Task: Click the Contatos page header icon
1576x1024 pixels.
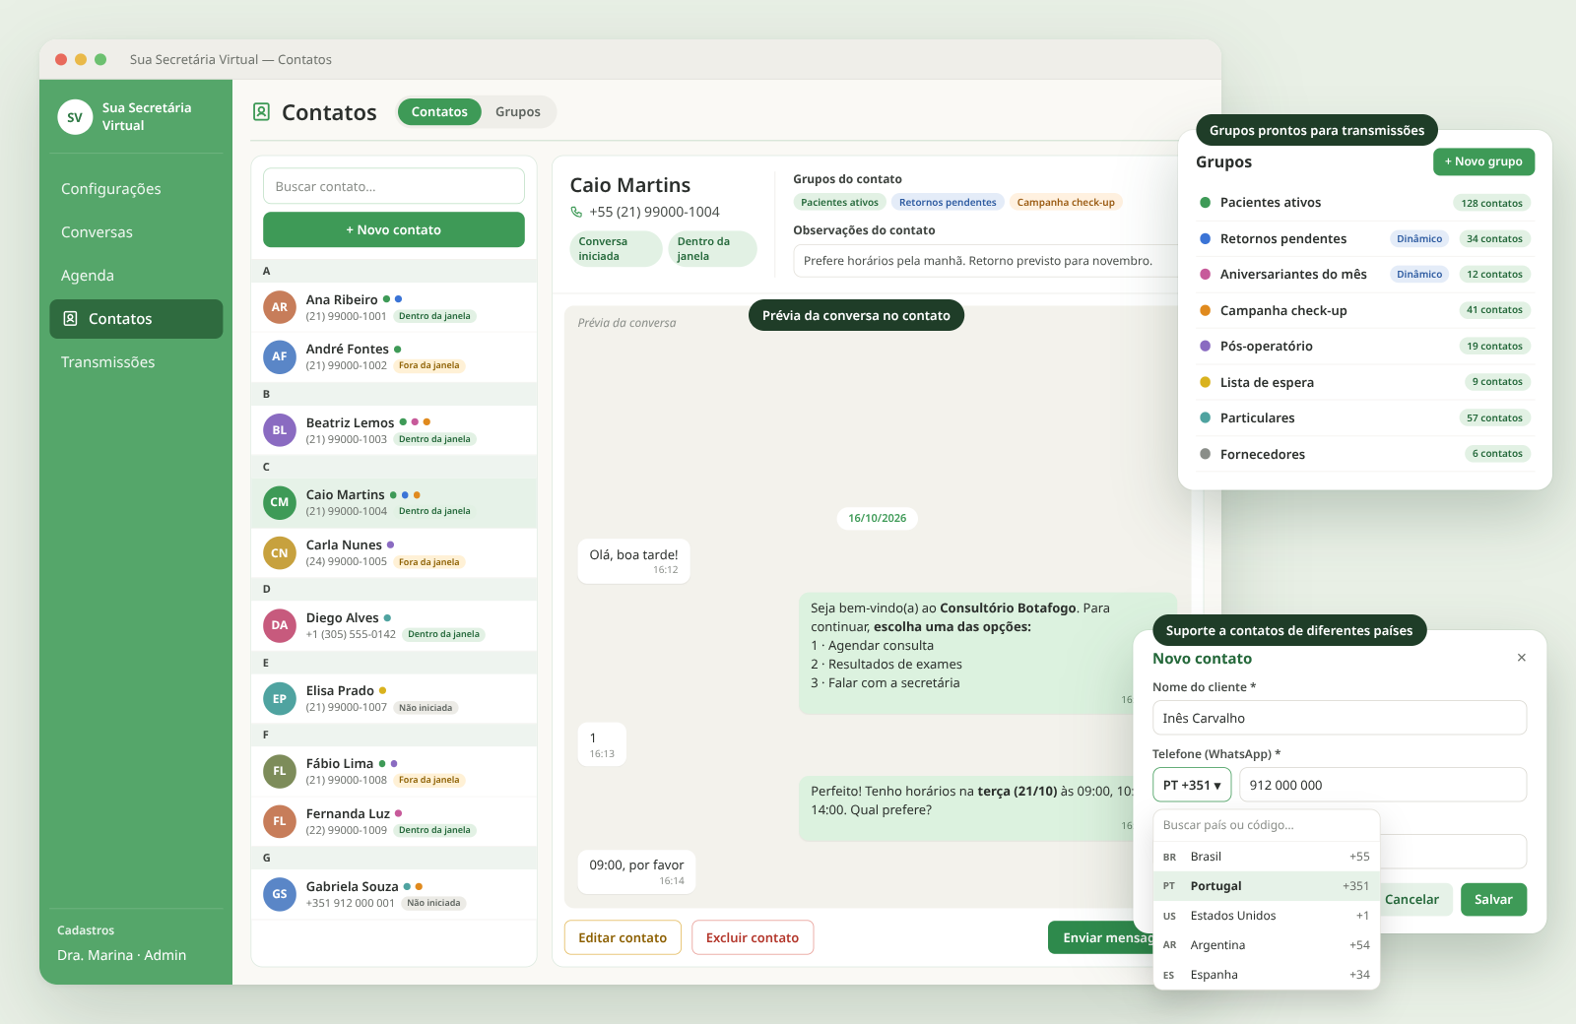Action: coord(261,112)
